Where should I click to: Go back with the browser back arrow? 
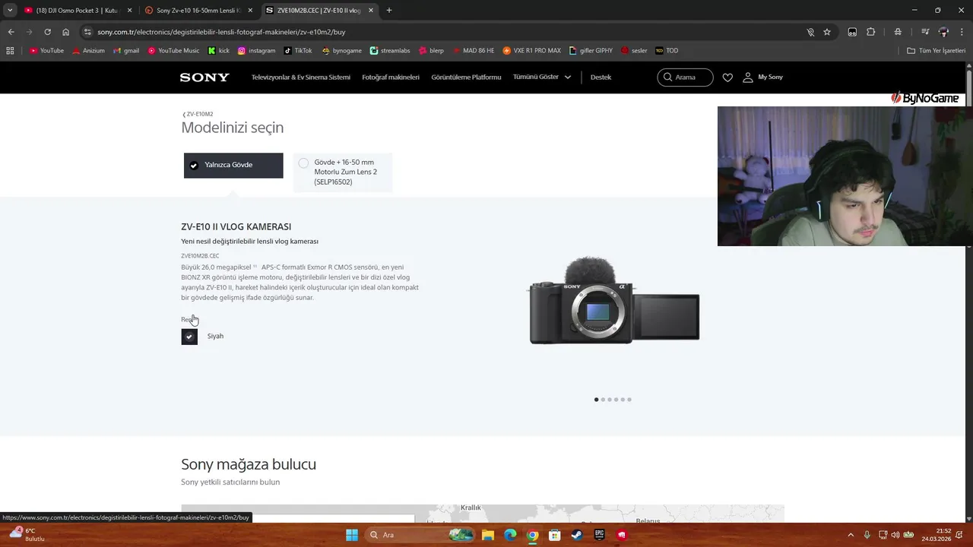tap(11, 32)
